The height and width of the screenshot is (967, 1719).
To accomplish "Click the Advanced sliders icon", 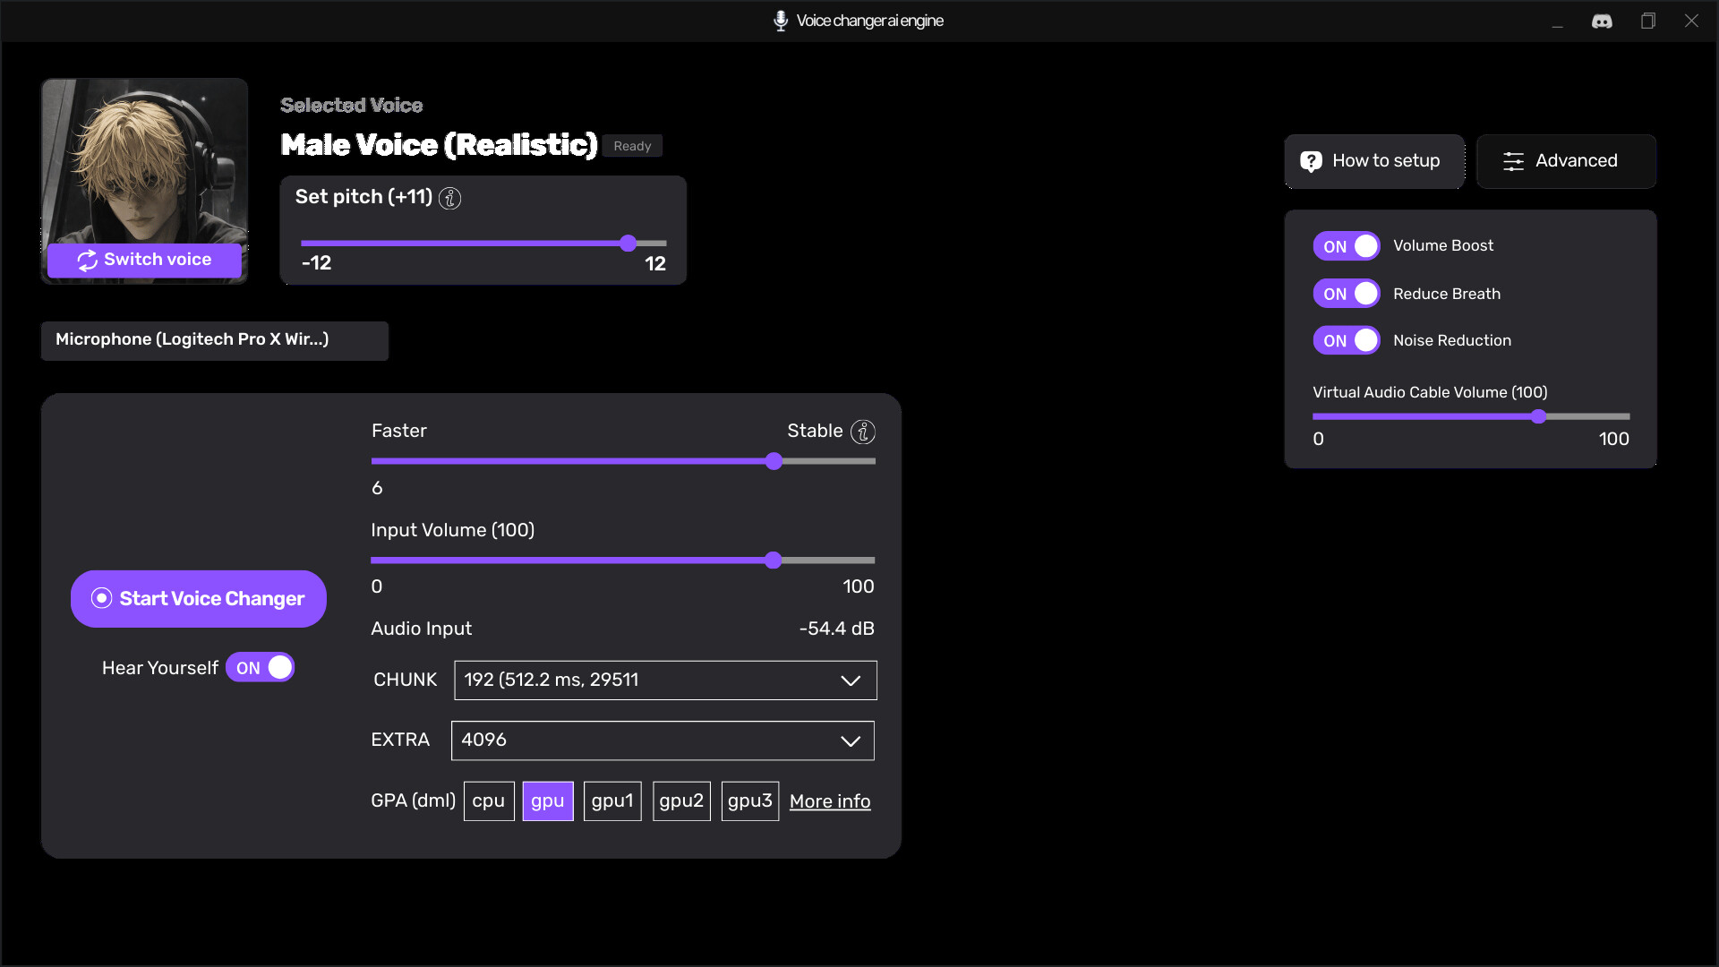I will pos(1513,161).
